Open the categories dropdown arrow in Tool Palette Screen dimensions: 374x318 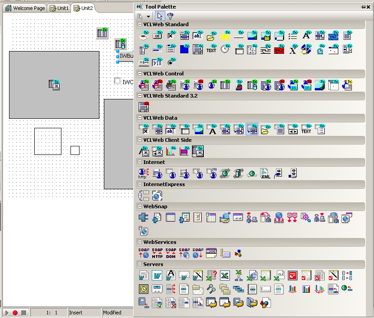pyautogui.click(x=148, y=16)
